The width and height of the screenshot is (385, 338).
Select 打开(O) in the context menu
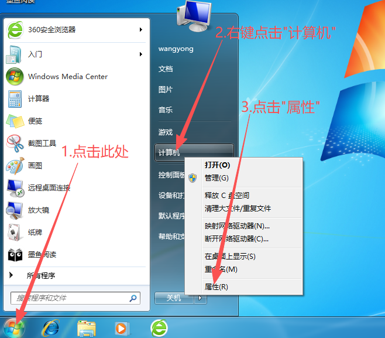pyautogui.click(x=217, y=165)
